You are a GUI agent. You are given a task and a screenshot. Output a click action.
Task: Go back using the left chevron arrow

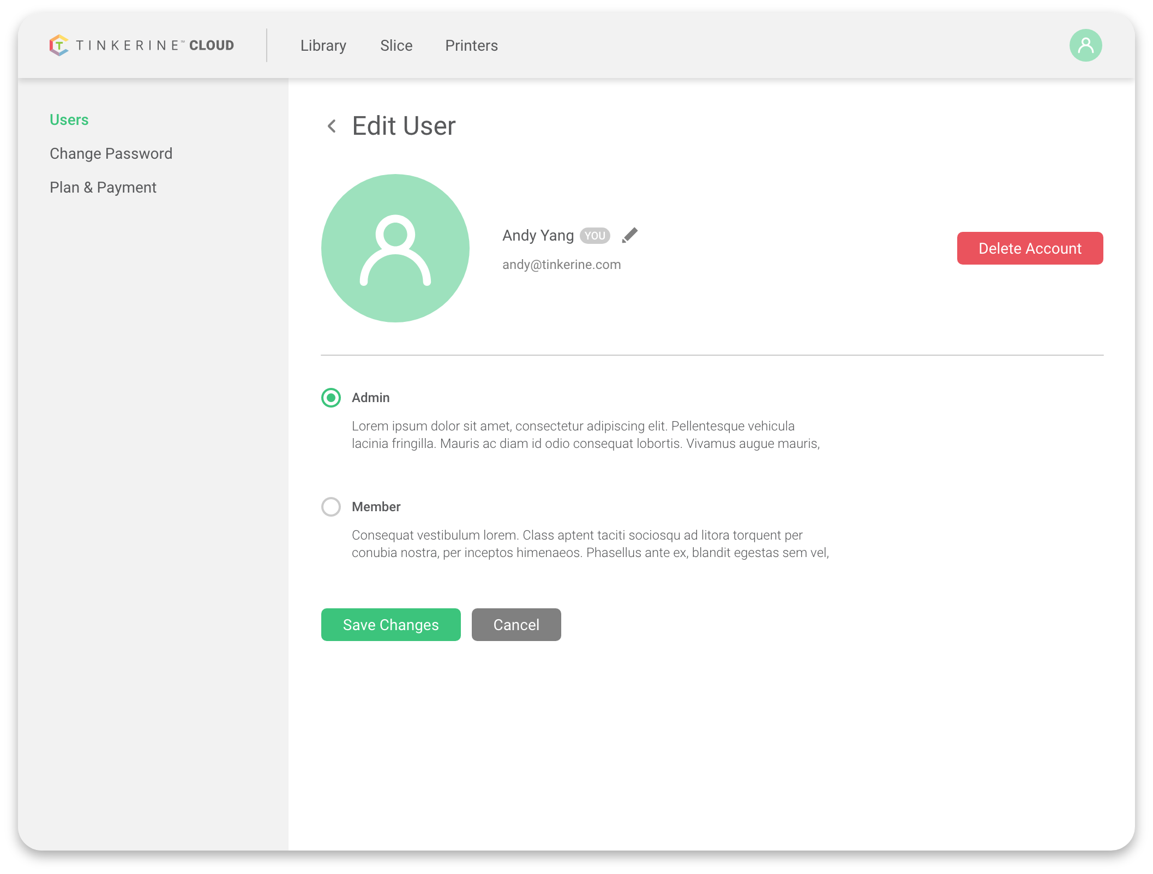(332, 126)
